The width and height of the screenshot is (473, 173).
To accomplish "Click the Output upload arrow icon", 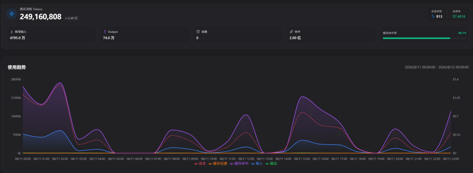I will [x=105, y=31].
